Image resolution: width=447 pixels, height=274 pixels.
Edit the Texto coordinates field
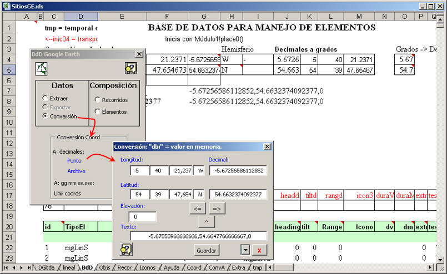click(198, 236)
